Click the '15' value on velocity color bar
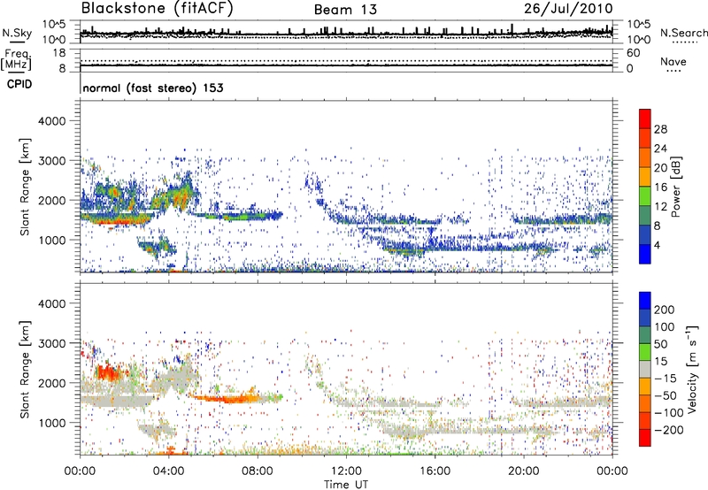The image size is (708, 490). [660, 362]
